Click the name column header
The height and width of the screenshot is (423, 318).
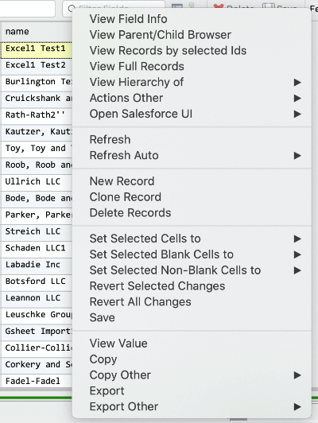coord(37,32)
